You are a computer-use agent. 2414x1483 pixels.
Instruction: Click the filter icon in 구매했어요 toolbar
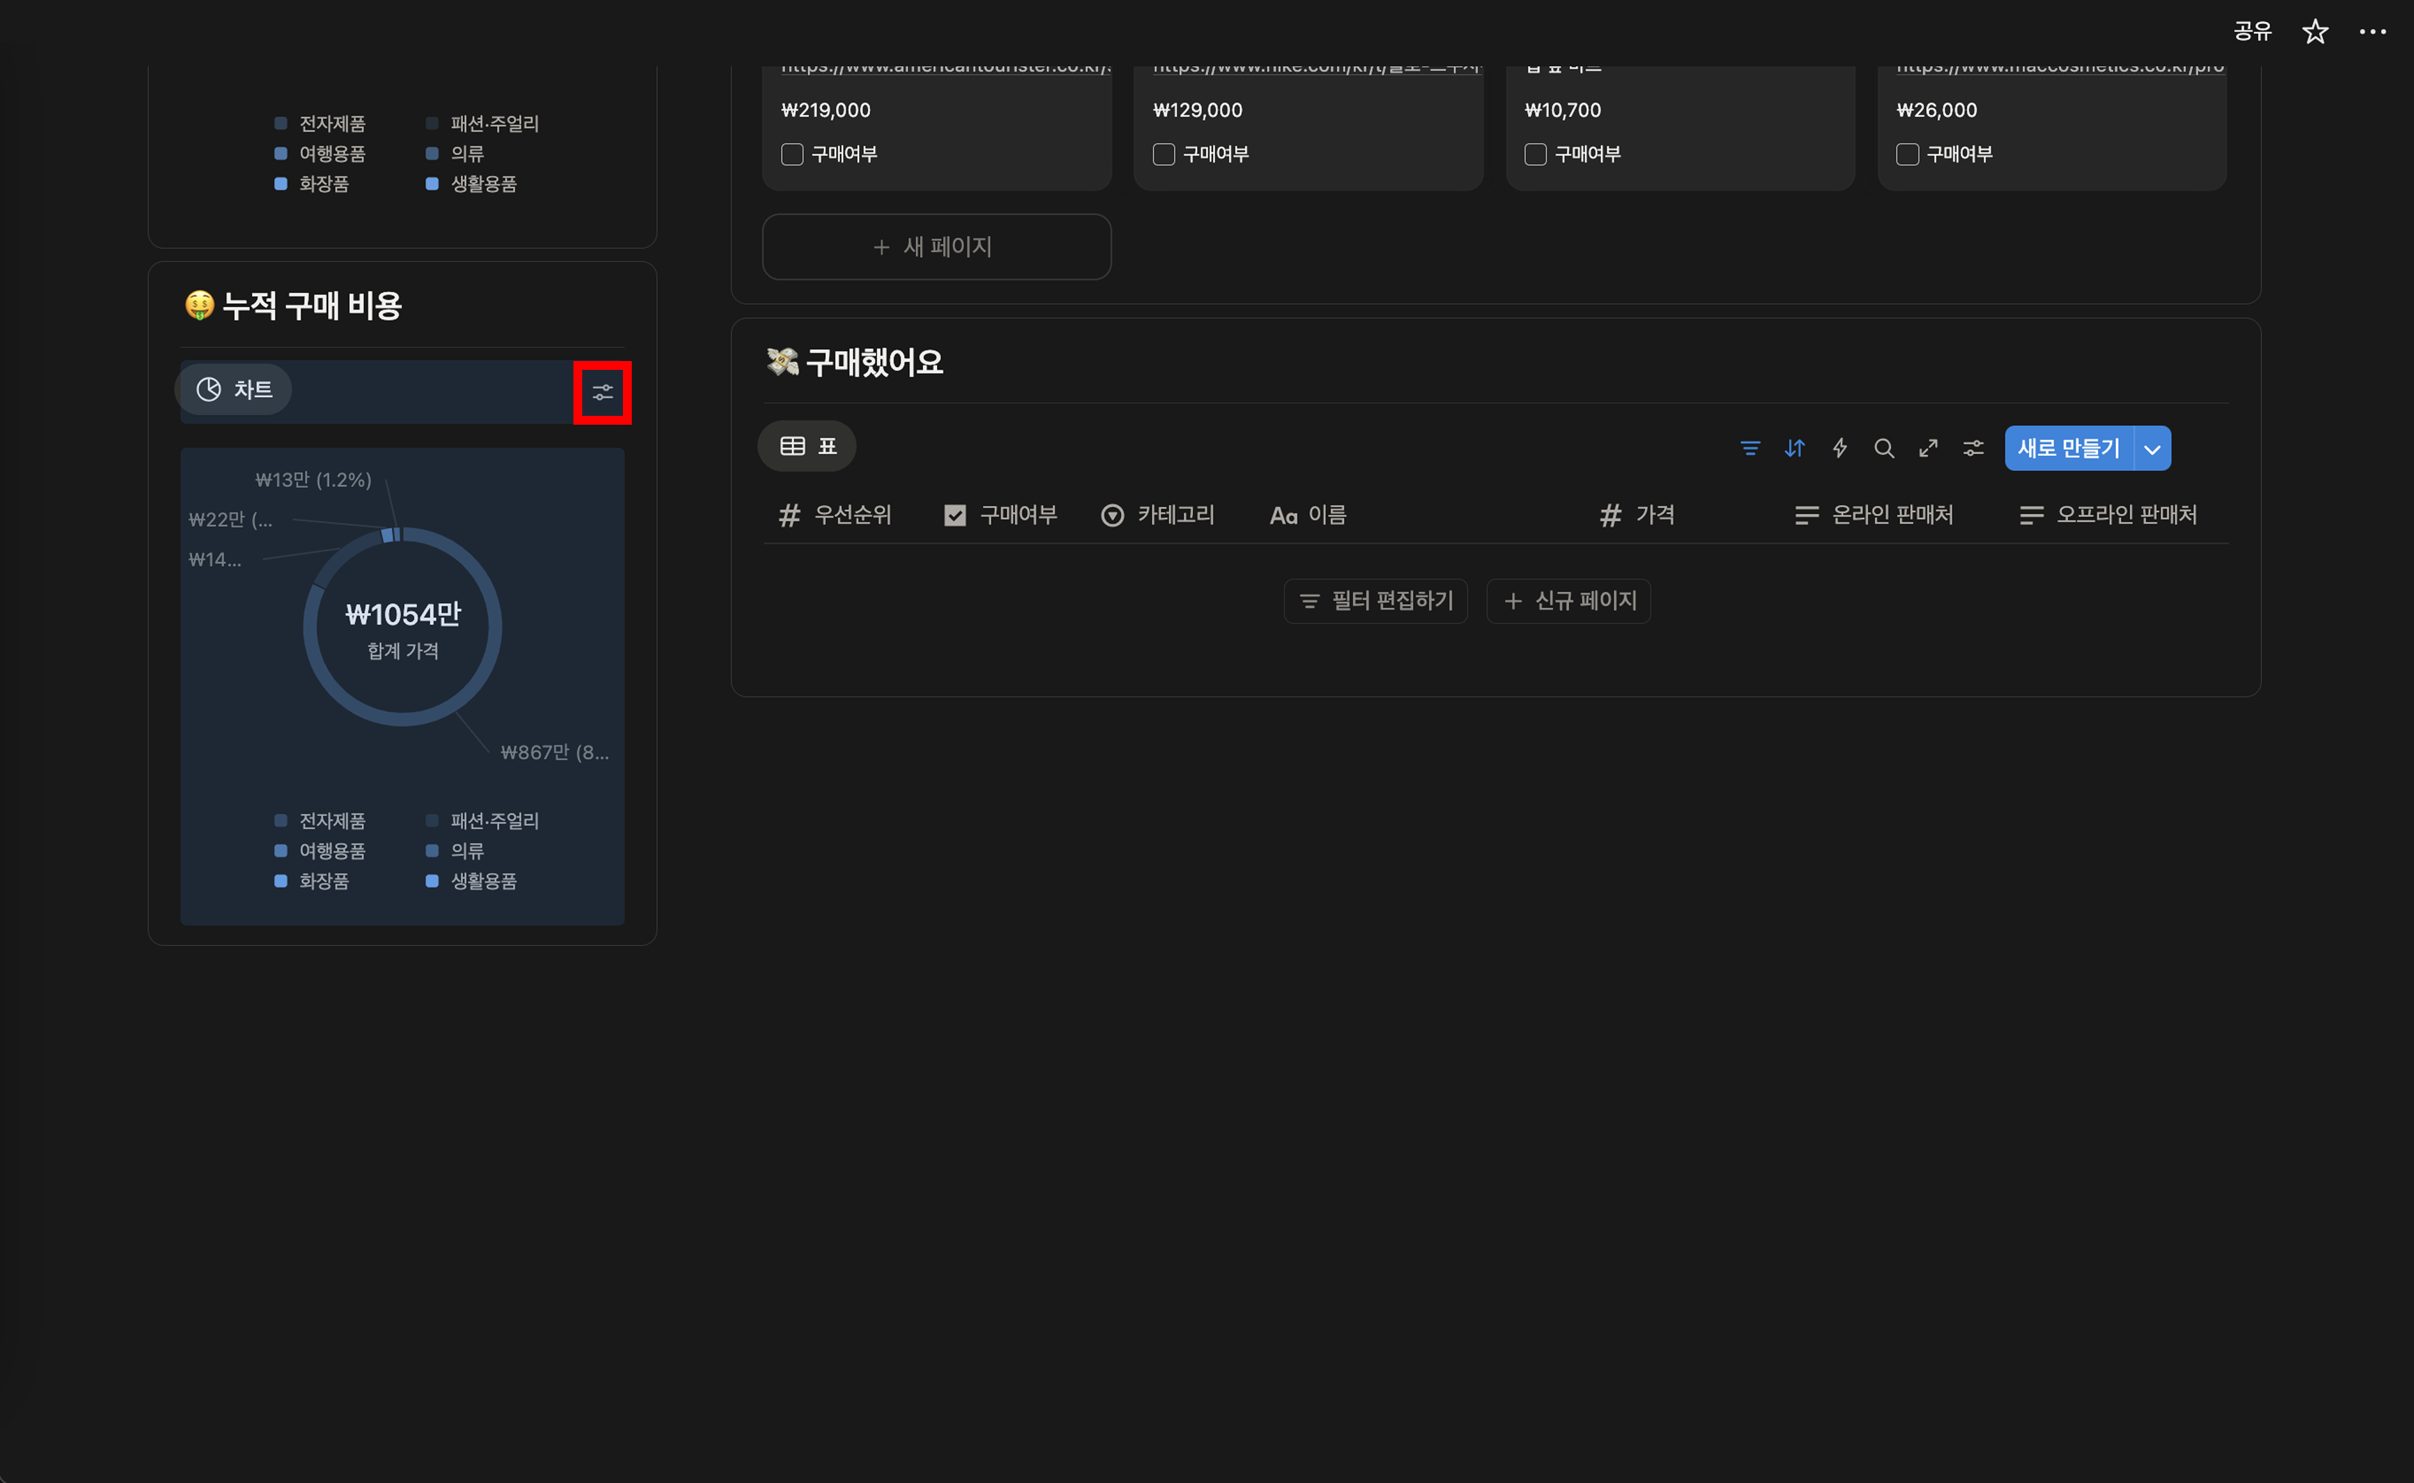click(1750, 448)
